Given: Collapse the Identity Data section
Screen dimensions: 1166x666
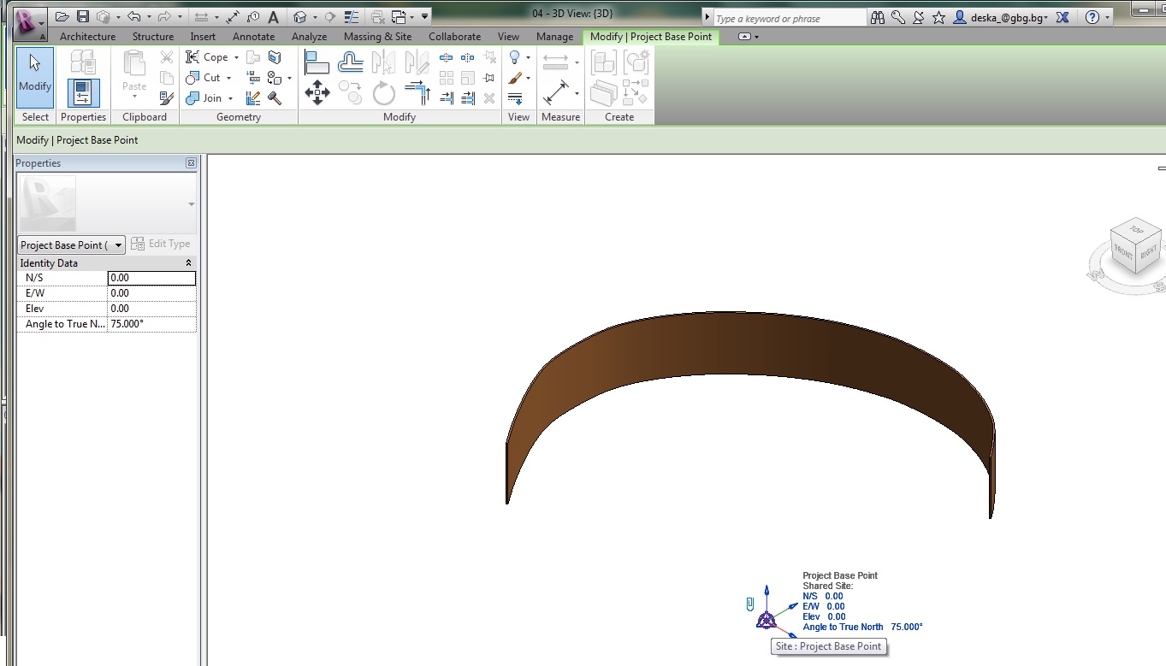Looking at the screenshot, I should click(x=188, y=263).
